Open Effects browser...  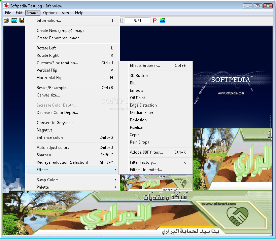(156, 66)
